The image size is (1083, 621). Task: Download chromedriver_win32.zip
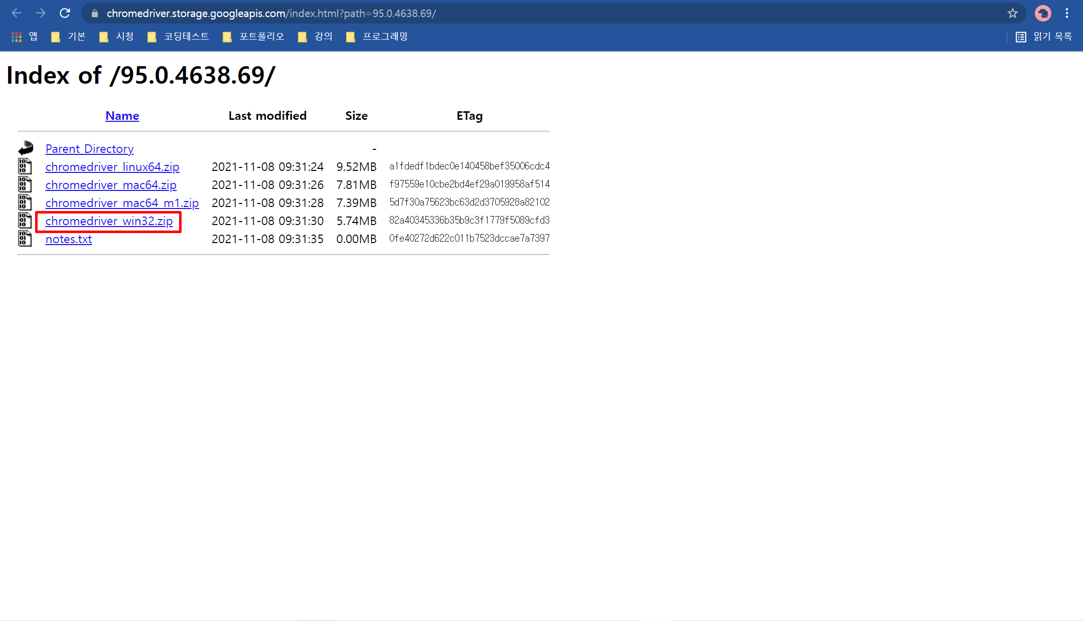click(x=109, y=221)
